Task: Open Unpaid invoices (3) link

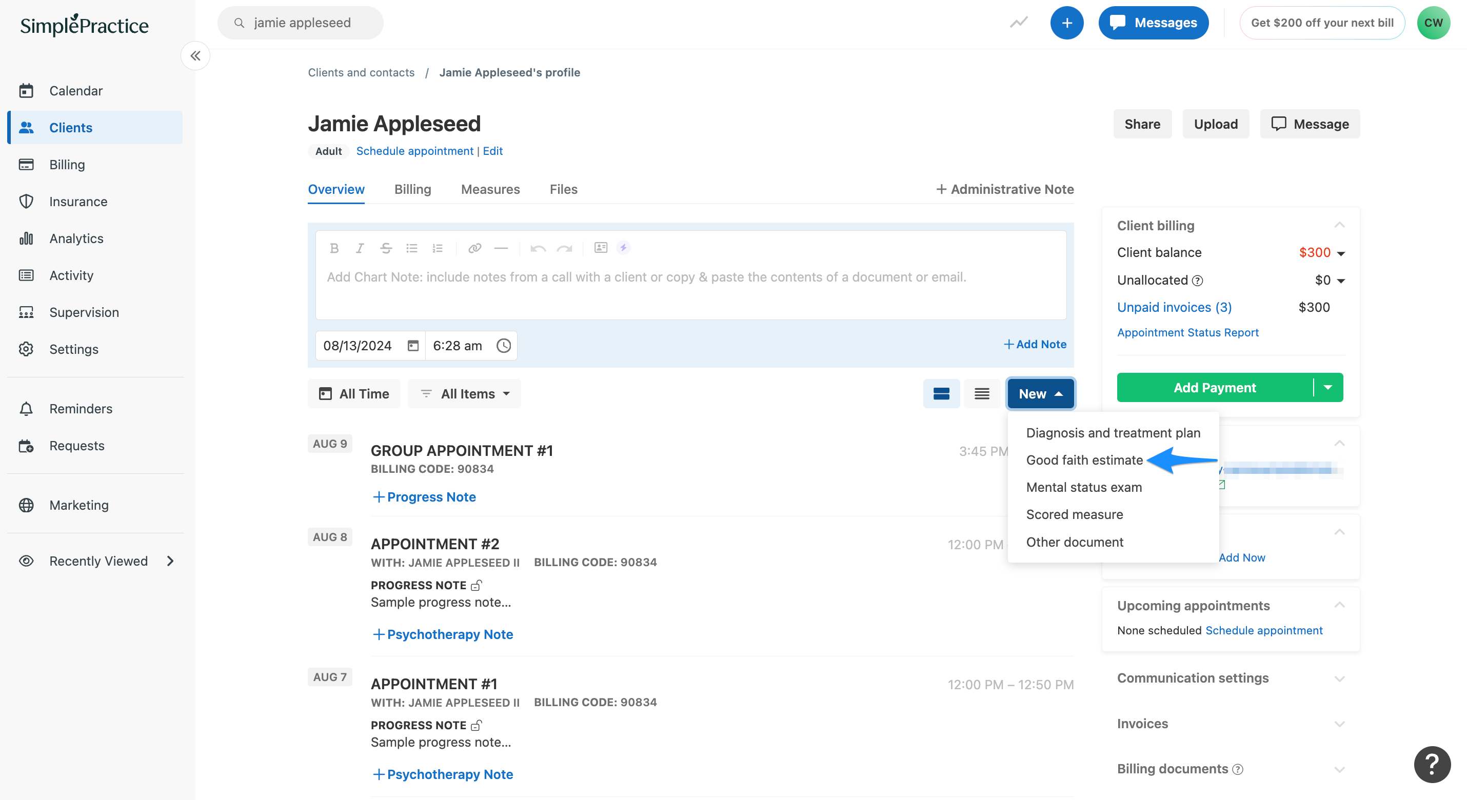Action: click(1174, 308)
